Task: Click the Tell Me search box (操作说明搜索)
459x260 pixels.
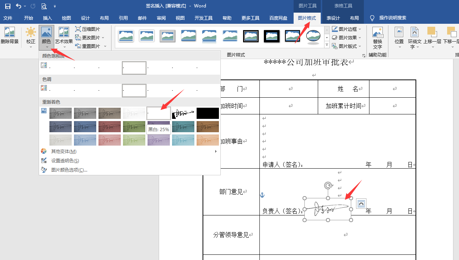Action: [x=392, y=18]
